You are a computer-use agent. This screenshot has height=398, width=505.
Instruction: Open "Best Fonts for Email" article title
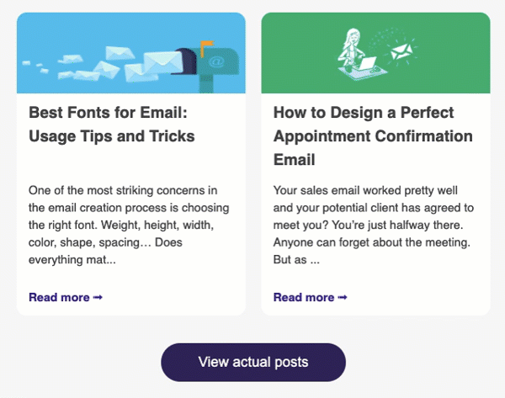pyautogui.click(x=106, y=113)
